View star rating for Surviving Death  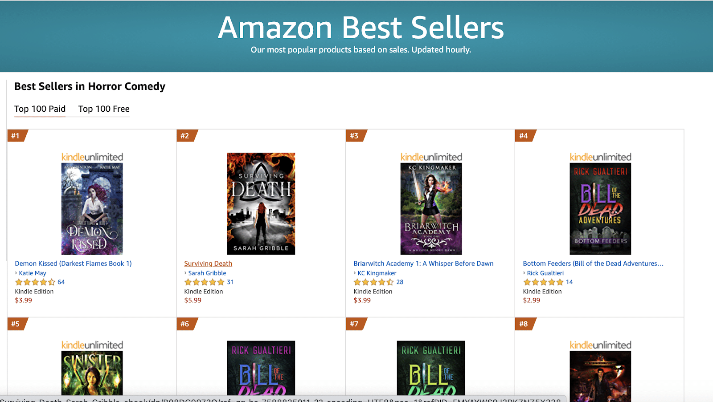(205, 282)
